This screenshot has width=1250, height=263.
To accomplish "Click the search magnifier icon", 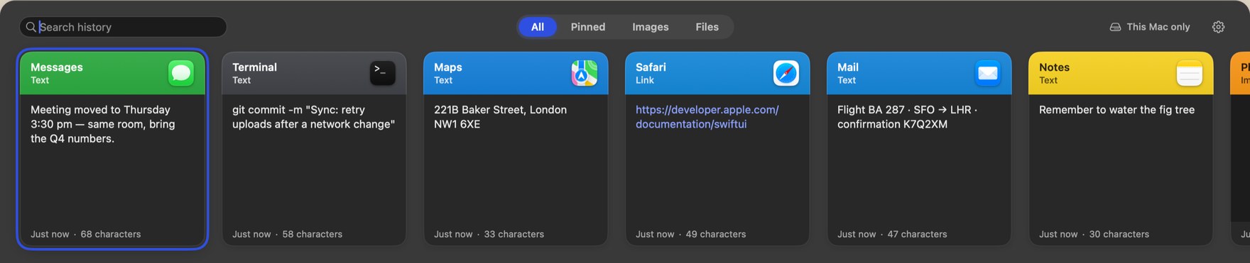I will tap(31, 27).
